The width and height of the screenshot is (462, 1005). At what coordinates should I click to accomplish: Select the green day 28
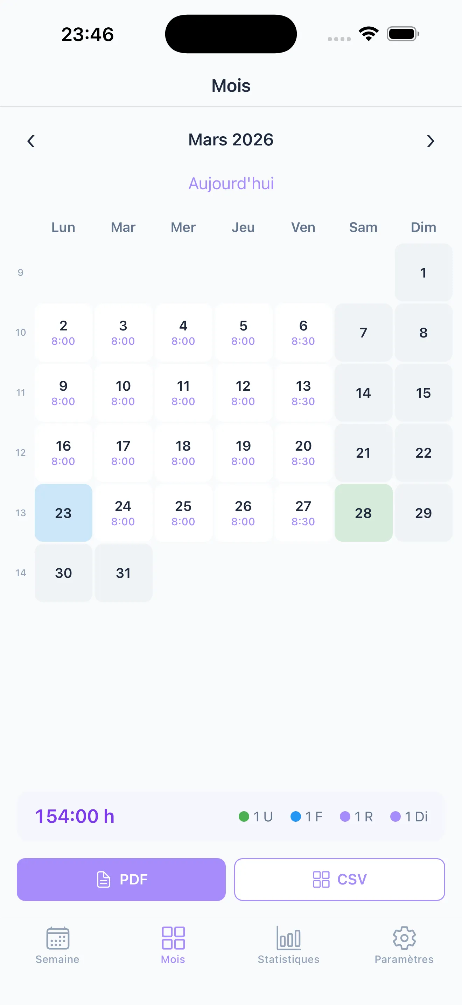tap(363, 513)
